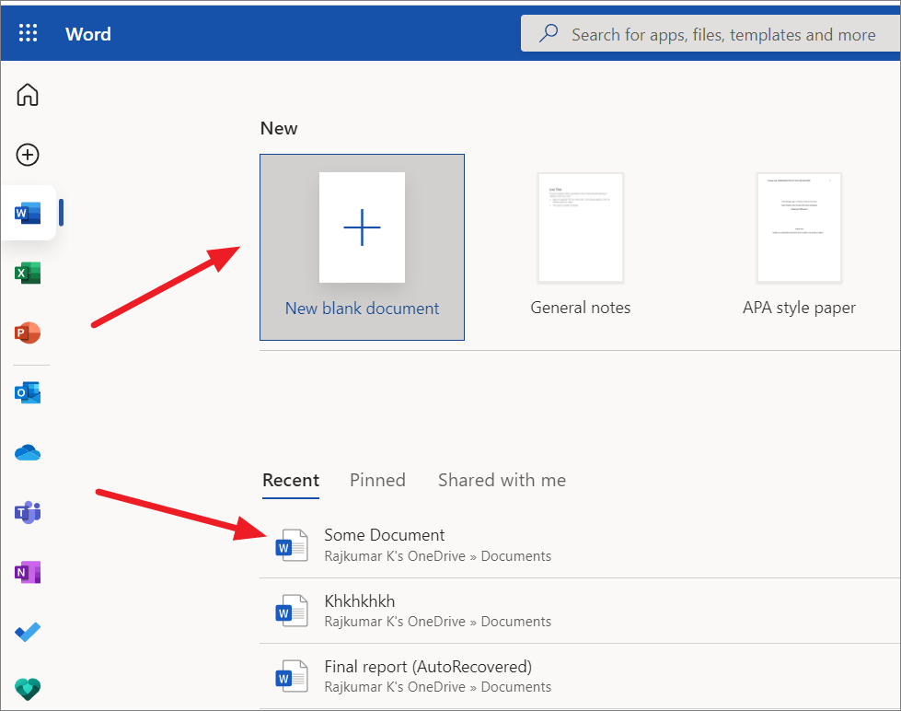The width and height of the screenshot is (901, 711).
Task: Click the Create new (+) sidebar icon
Action: (x=28, y=155)
